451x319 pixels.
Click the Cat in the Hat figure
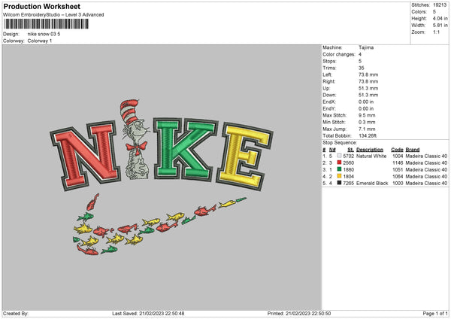[136, 140]
